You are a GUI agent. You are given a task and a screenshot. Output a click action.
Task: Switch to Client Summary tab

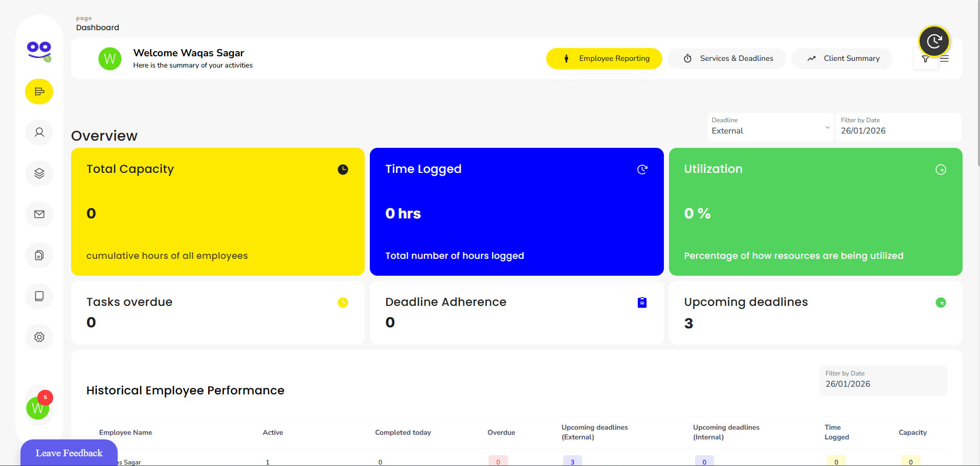842,58
